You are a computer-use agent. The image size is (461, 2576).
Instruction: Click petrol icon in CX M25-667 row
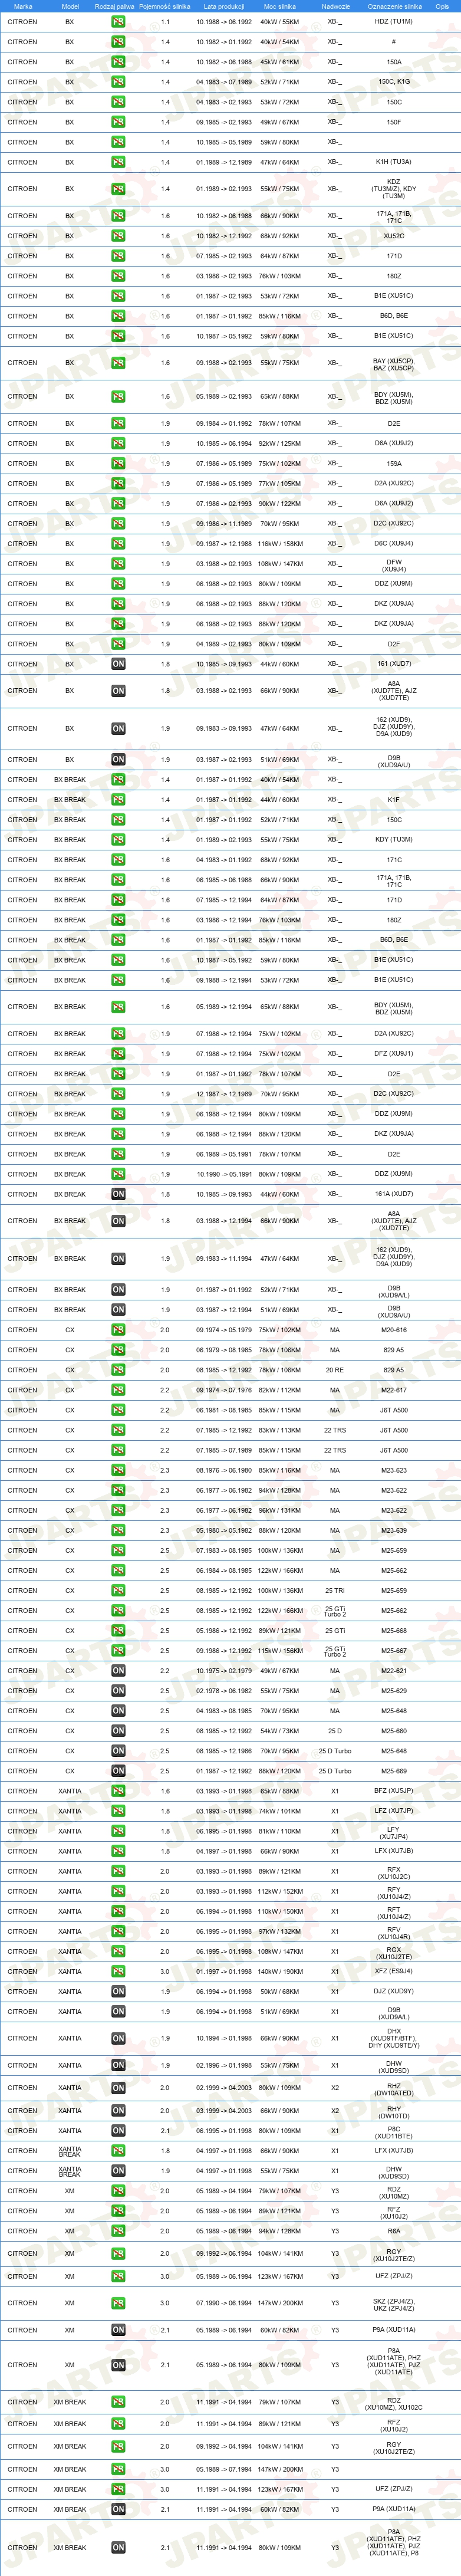click(118, 1651)
